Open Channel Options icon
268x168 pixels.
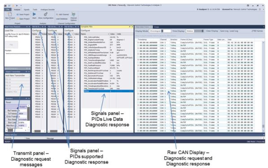coord(74,14)
